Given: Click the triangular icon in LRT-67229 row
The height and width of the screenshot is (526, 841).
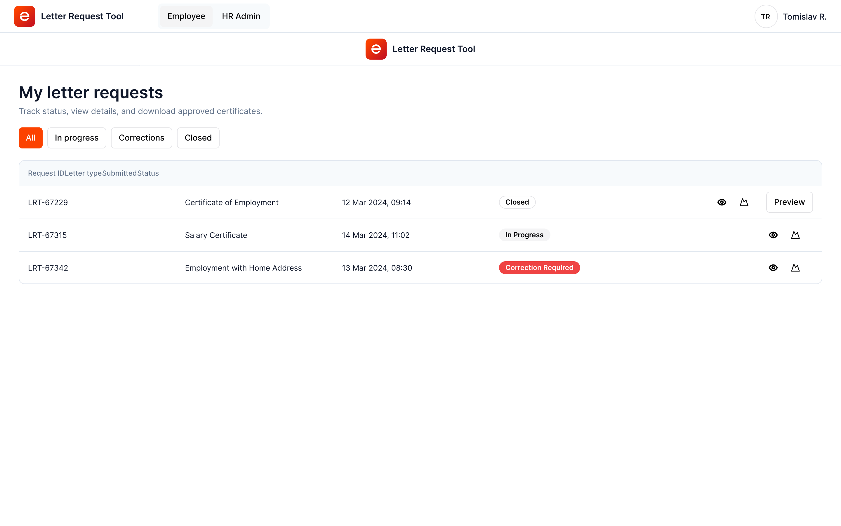Looking at the screenshot, I should [744, 202].
